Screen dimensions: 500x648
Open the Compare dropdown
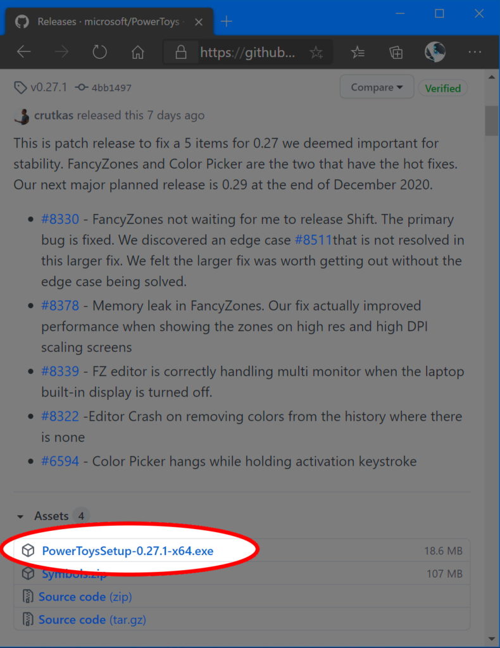pyautogui.click(x=377, y=87)
